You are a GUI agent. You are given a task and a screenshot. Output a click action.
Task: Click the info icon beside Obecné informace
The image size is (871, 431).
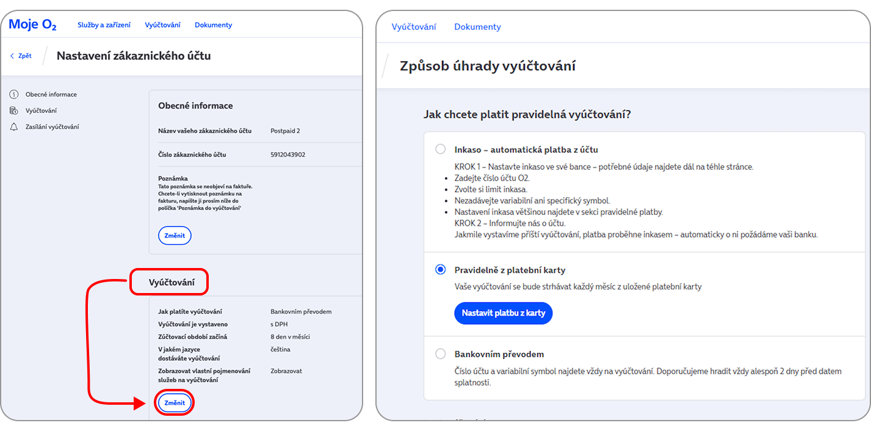(13, 94)
